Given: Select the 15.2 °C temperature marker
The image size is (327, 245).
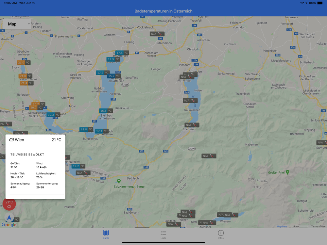Looking at the screenshot, I should point(114,76).
